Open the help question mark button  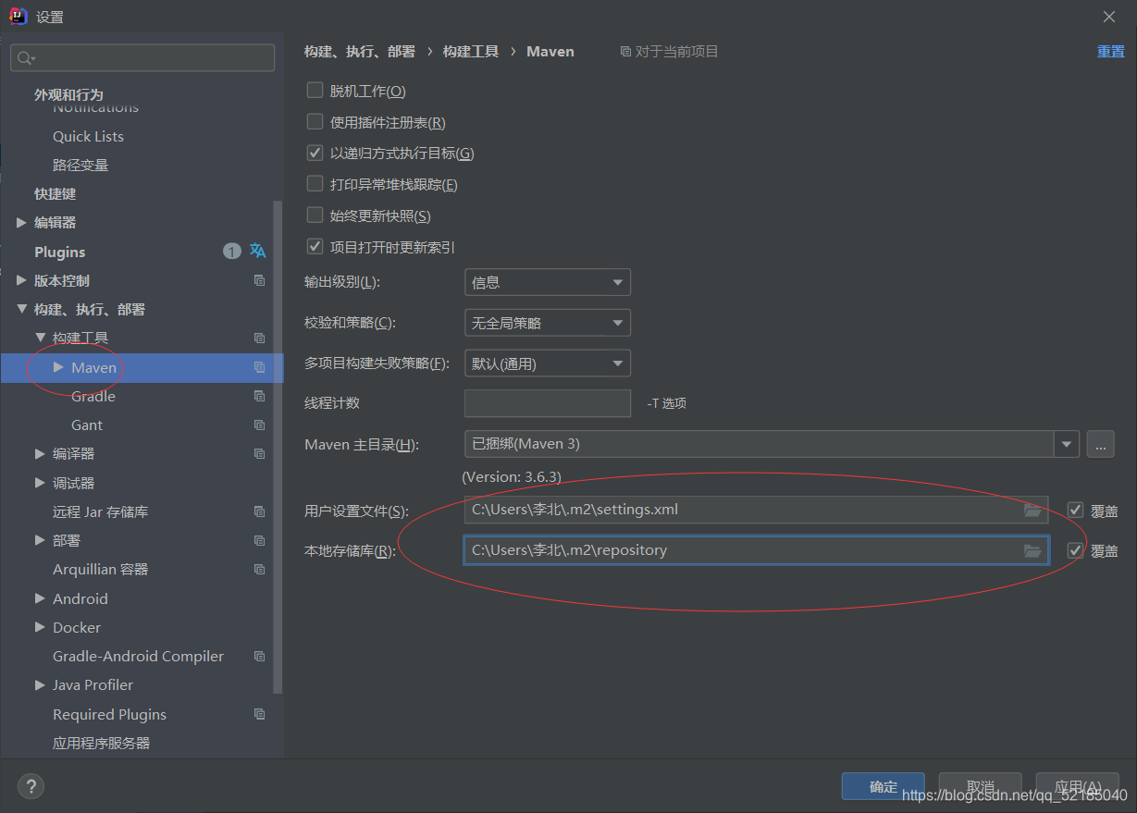[x=31, y=786]
